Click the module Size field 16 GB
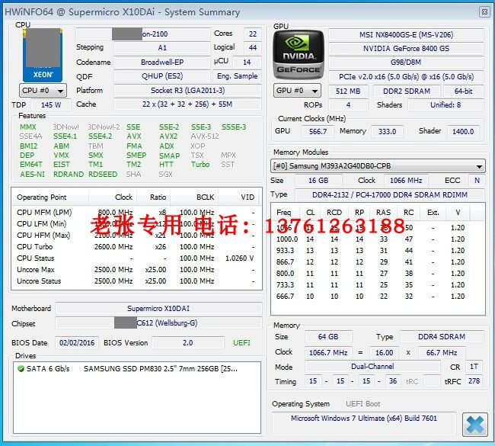 (318, 181)
